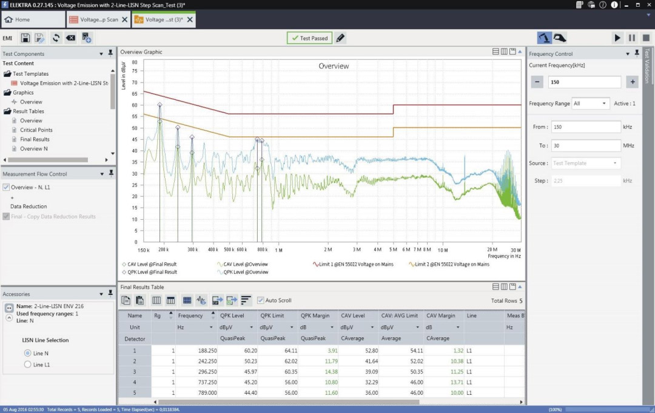
Task: Click the edit pencil beside Test Passed
Action: coord(340,38)
